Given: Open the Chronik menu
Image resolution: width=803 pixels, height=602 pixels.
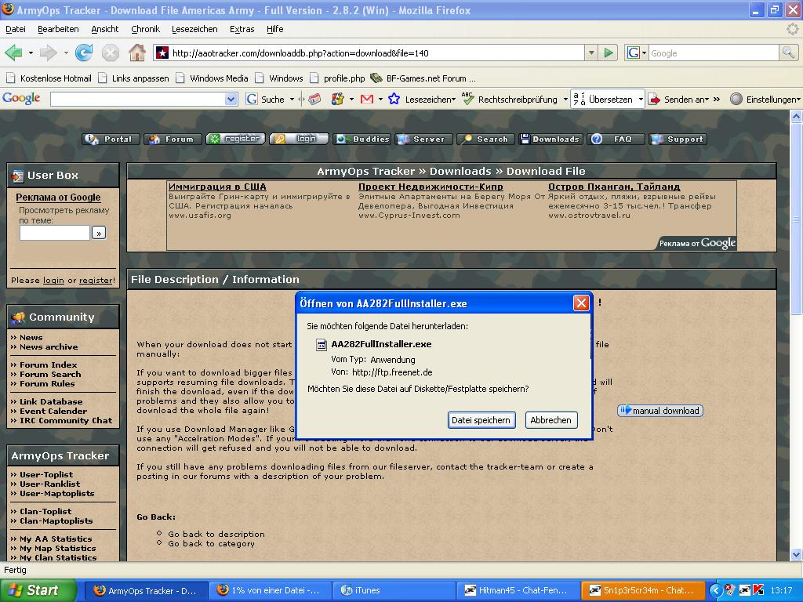Looking at the screenshot, I should pyautogui.click(x=145, y=29).
